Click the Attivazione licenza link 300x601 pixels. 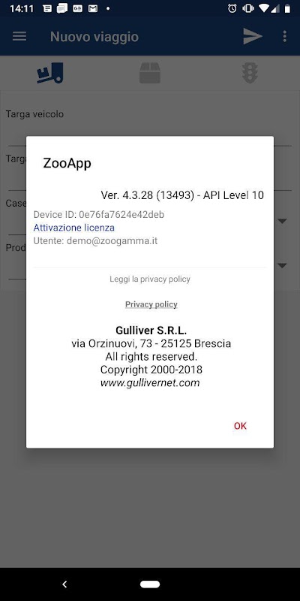click(73, 228)
